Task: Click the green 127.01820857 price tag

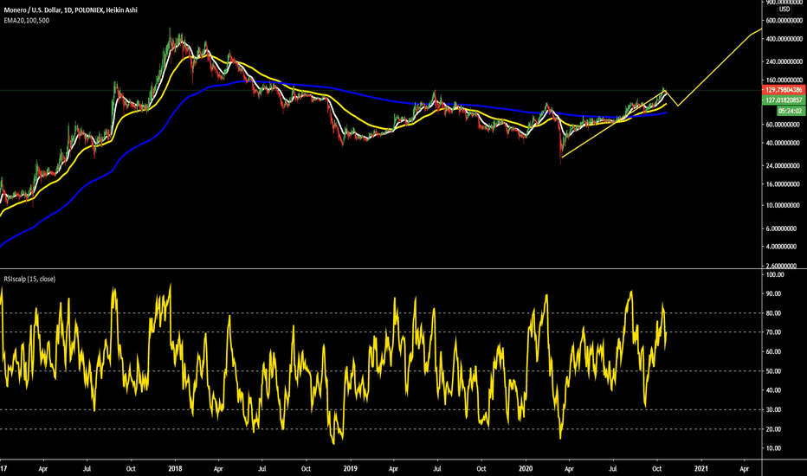Action: (784, 100)
